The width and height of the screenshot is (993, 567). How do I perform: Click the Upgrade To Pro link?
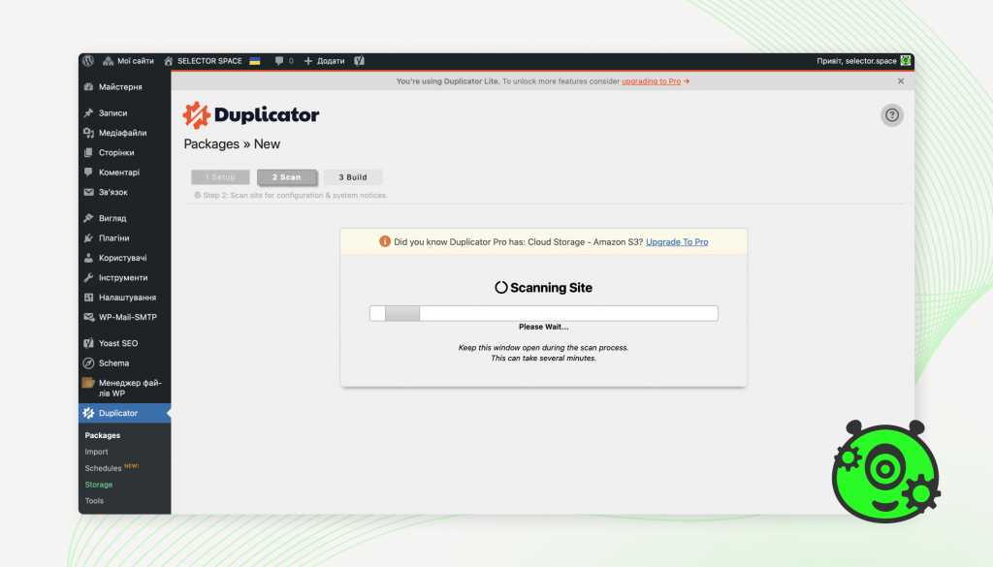tap(676, 241)
